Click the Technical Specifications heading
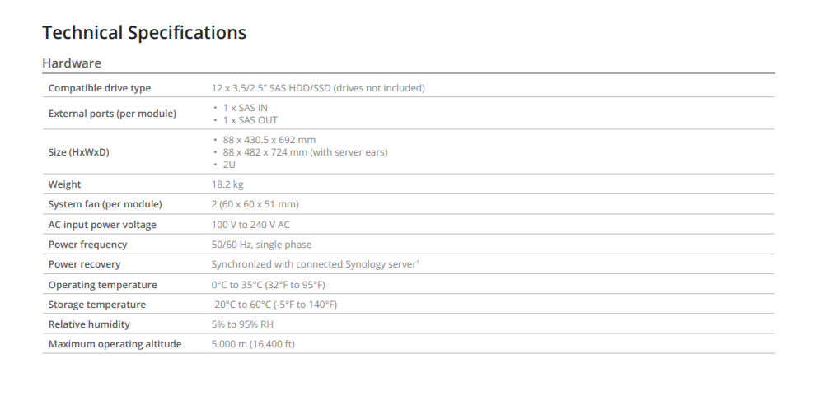Image resolution: width=824 pixels, height=396 pixels. pos(143,33)
